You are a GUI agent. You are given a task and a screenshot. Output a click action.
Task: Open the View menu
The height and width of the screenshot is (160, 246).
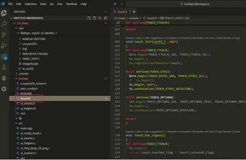tap(43, 4)
